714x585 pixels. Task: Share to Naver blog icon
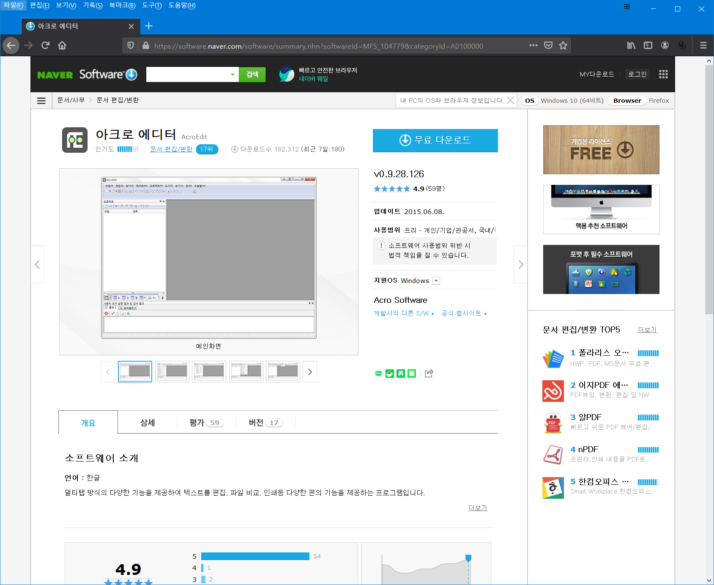click(378, 374)
